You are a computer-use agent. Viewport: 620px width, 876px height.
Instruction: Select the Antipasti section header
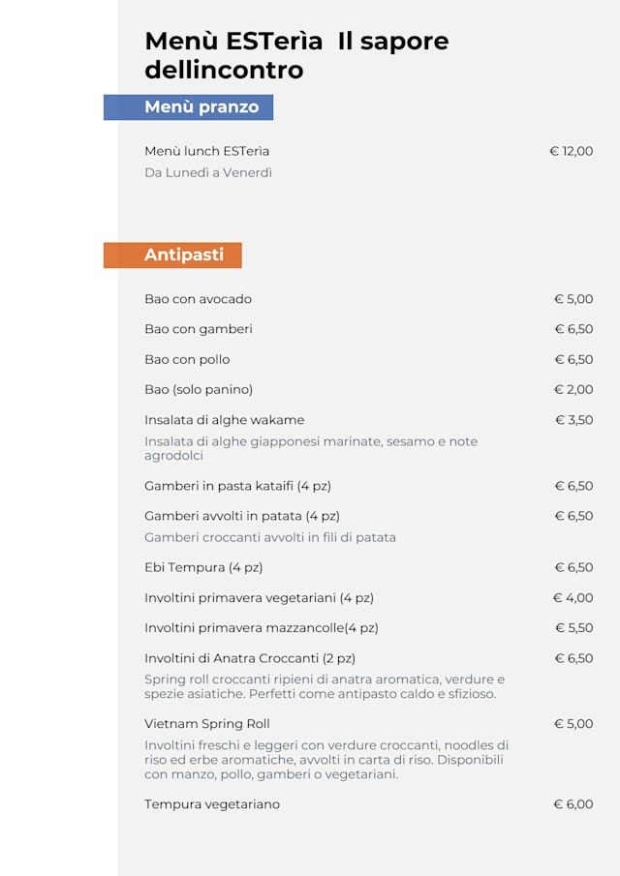(x=184, y=255)
